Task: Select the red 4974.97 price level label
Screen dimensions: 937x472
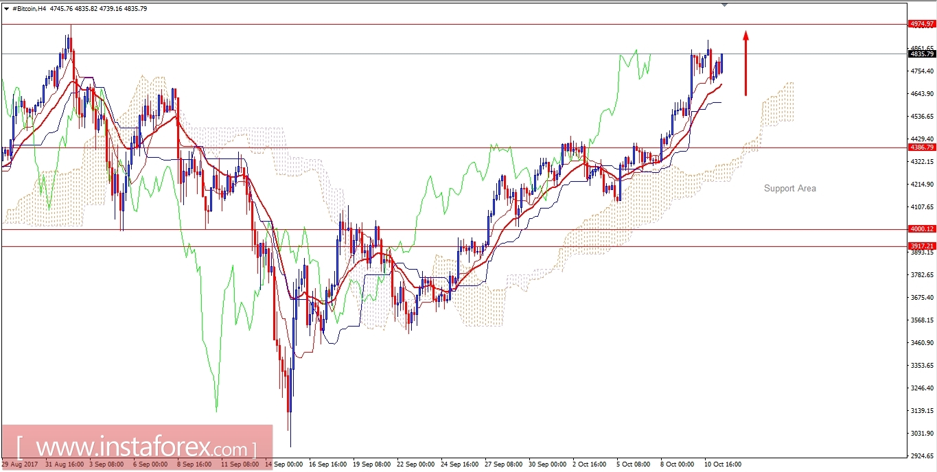Action: click(921, 24)
